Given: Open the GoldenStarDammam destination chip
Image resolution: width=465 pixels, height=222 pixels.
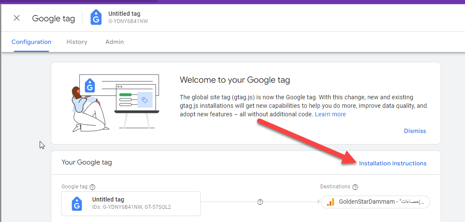Looking at the screenshot, I should pyautogui.click(x=375, y=202).
